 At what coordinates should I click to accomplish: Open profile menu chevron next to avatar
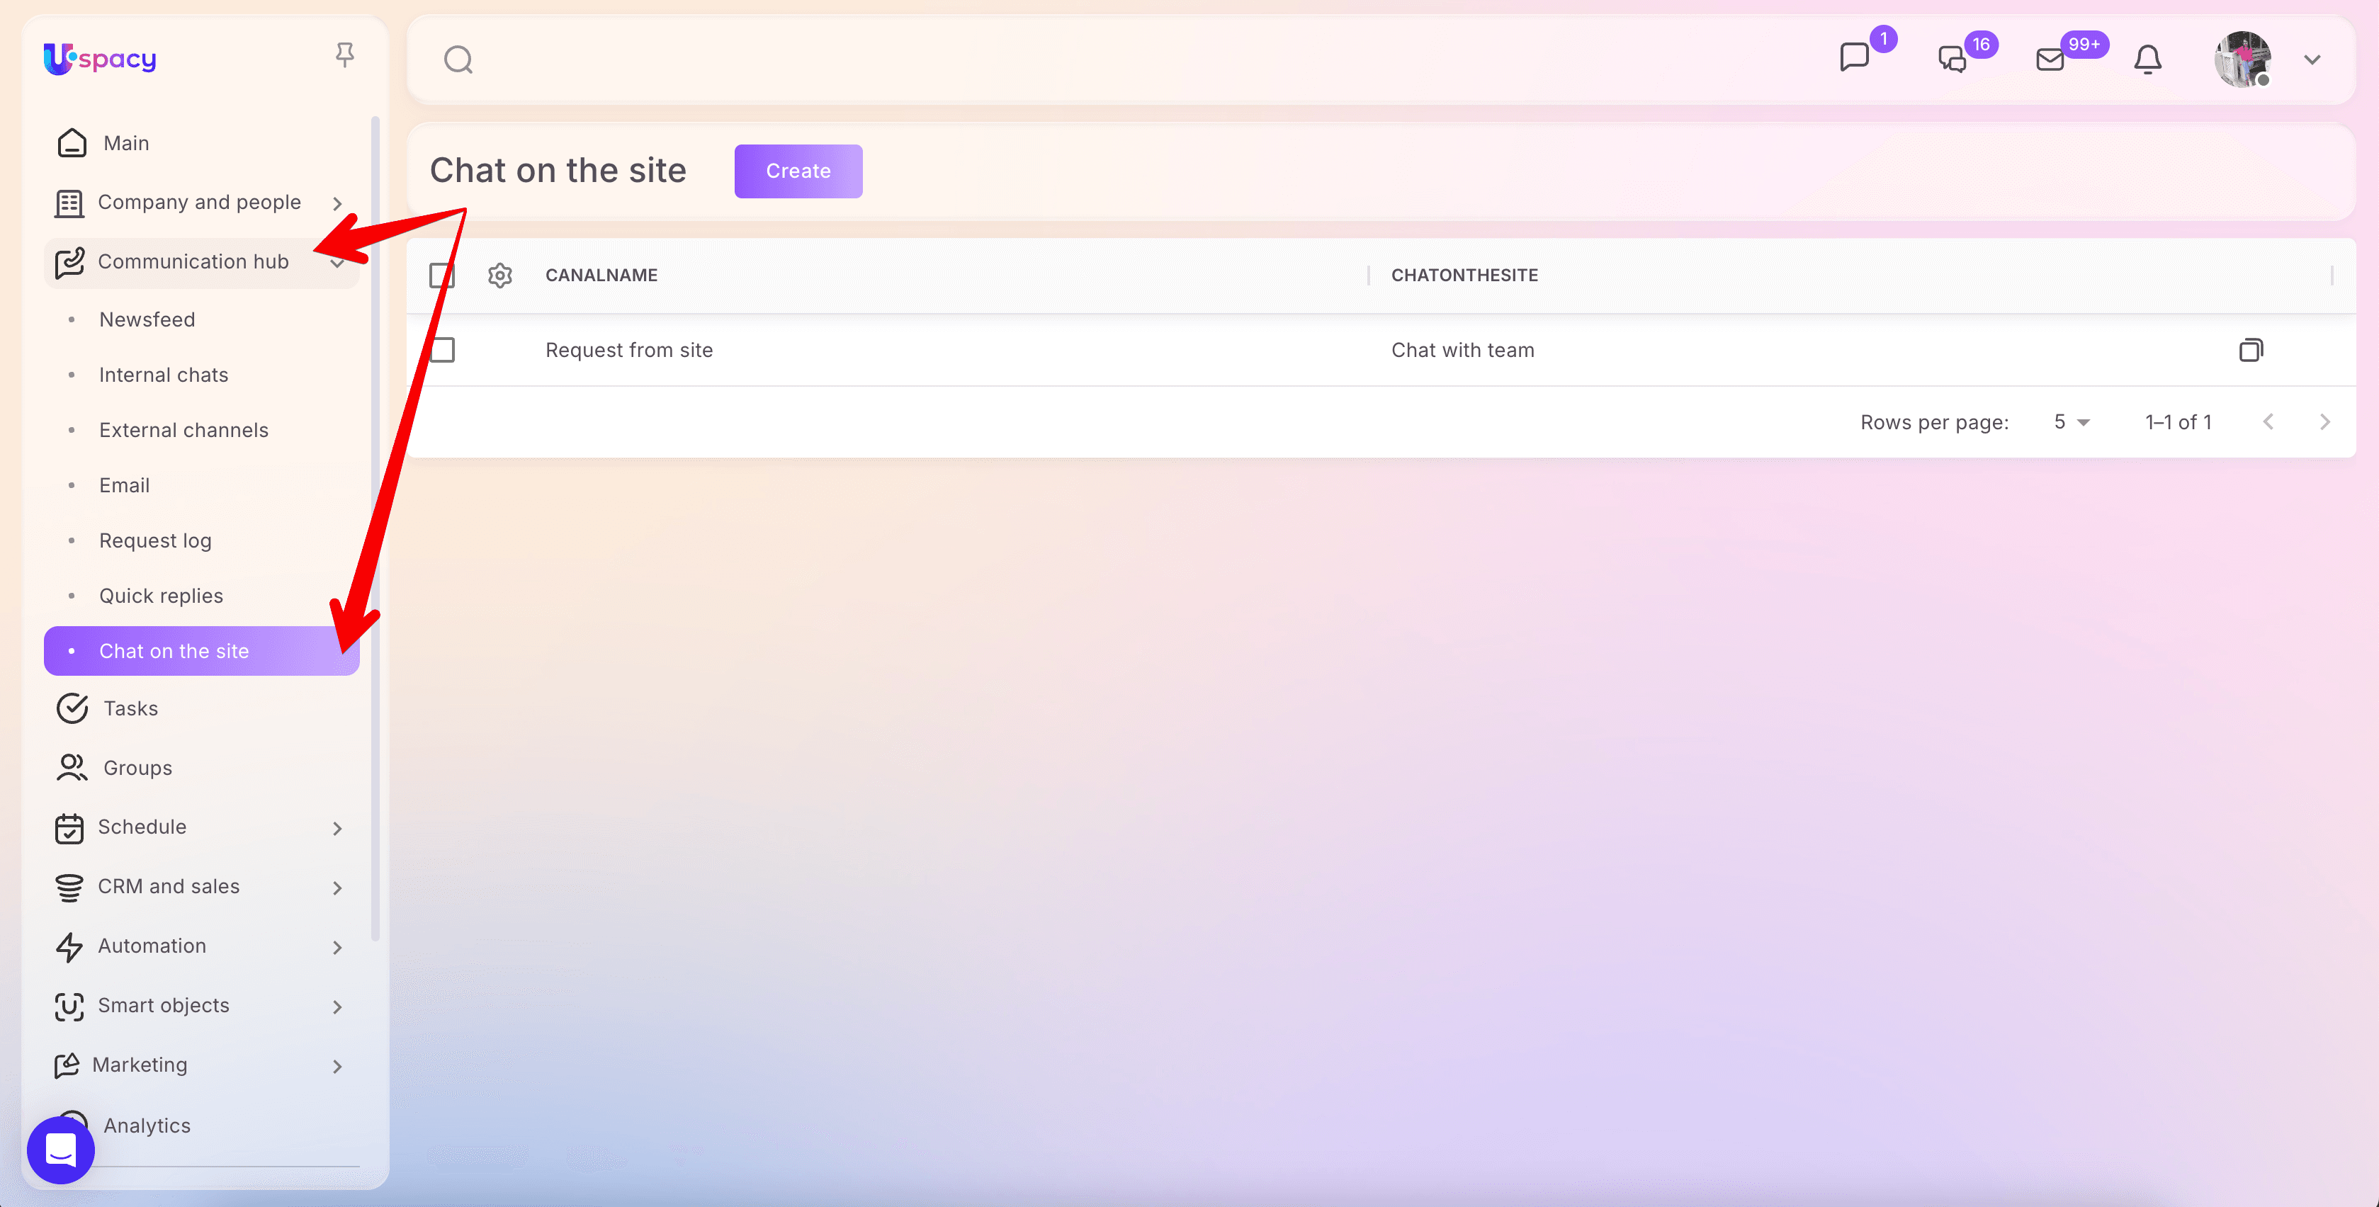pyautogui.click(x=2312, y=60)
